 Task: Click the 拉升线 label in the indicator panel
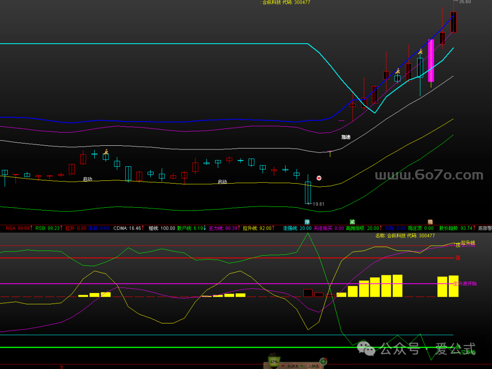pyautogui.click(x=468, y=242)
